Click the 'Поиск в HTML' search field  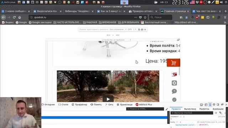145,109
